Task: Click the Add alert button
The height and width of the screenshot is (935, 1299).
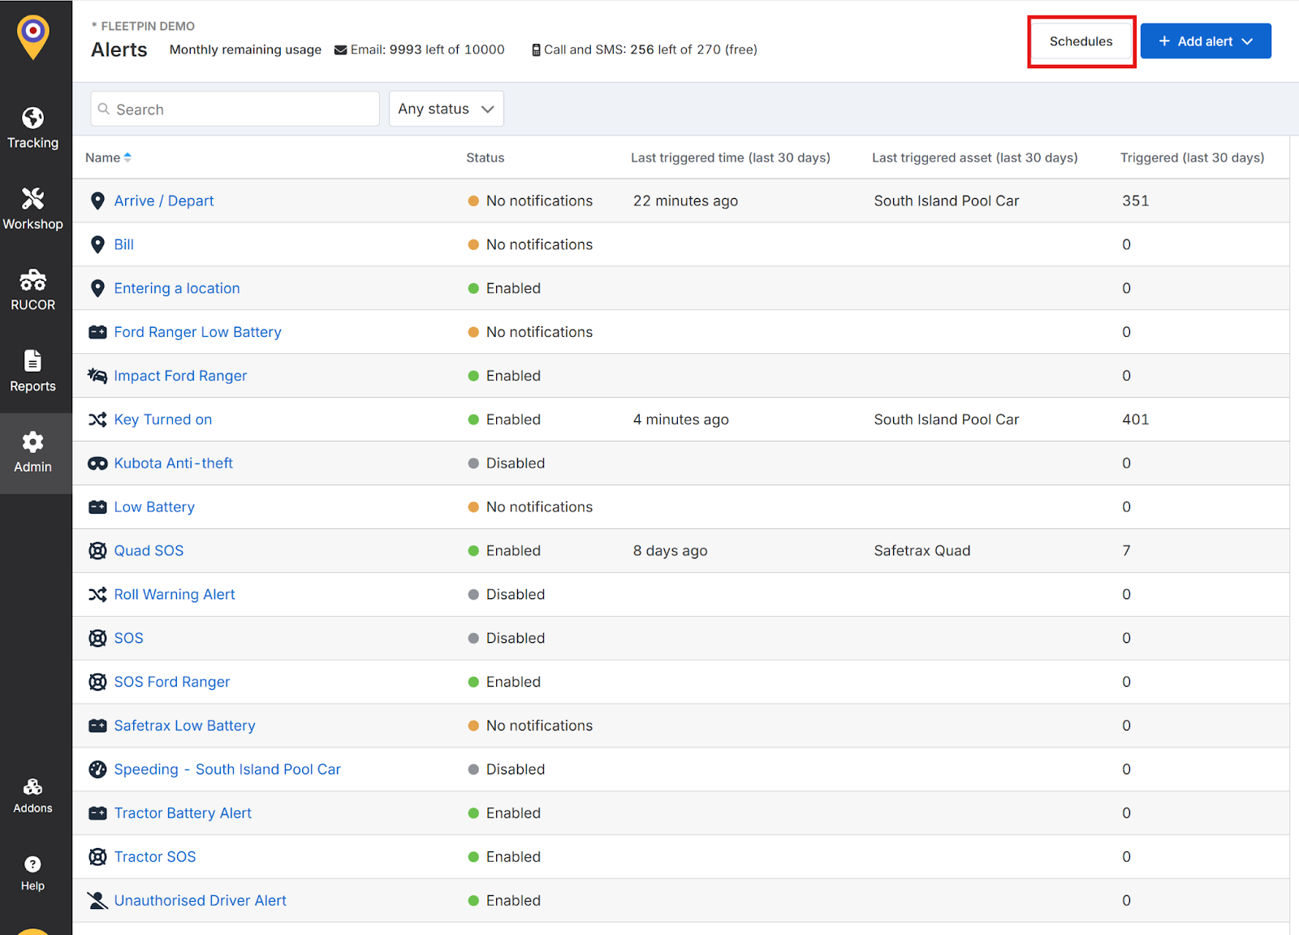Action: [1206, 41]
